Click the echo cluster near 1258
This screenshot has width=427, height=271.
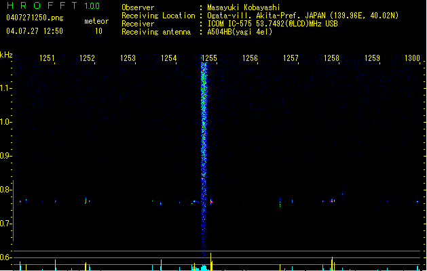pyautogui.click(x=333, y=201)
